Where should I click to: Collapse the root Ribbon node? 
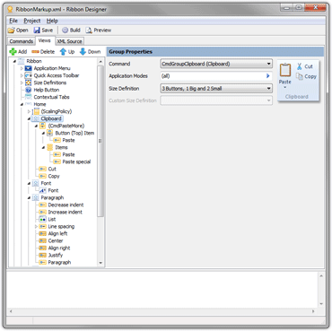(14, 61)
